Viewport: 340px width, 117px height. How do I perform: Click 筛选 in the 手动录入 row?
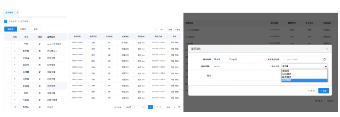click(177, 43)
